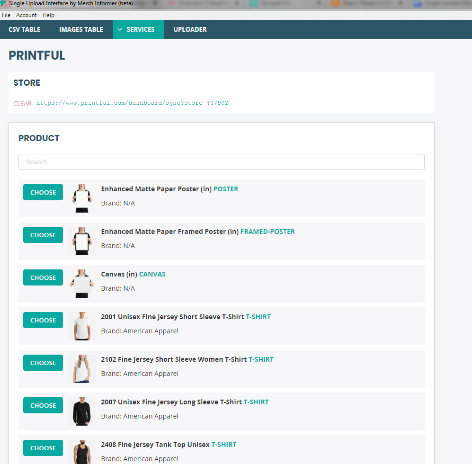
Task: Click the CANVAS category label
Action: 152,274
